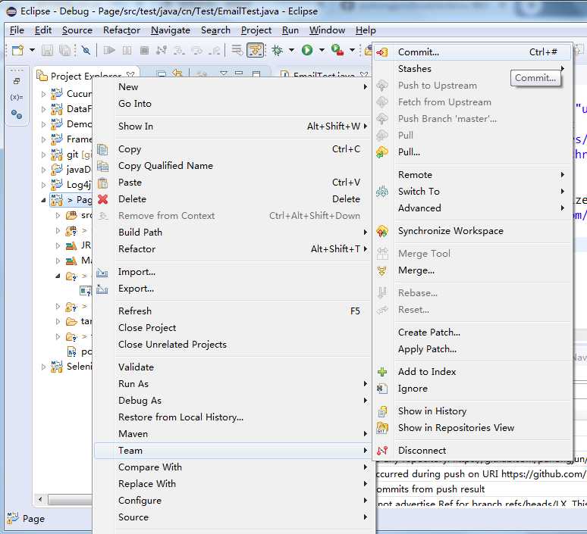Image resolution: width=587 pixels, height=534 pixels.
Task: Expand the Selenium project node
Action: (43, 367)
